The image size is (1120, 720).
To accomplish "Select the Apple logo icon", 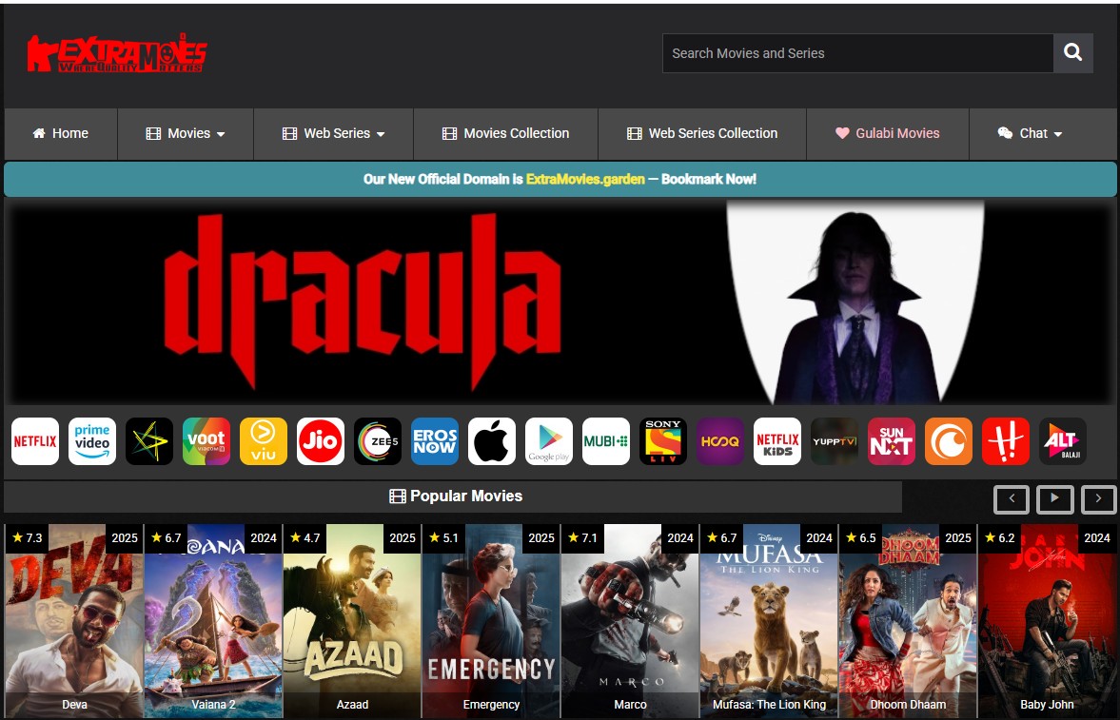I will 492,441.
